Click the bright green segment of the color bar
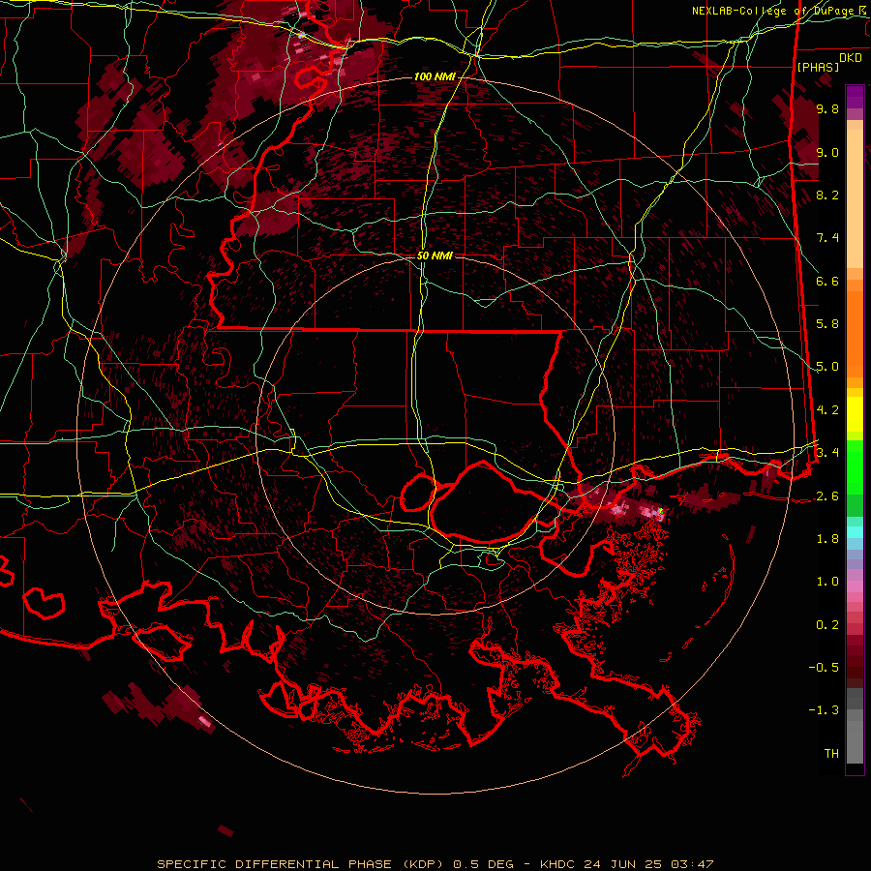This screenshot has width=871, height=871. point(855,466)
